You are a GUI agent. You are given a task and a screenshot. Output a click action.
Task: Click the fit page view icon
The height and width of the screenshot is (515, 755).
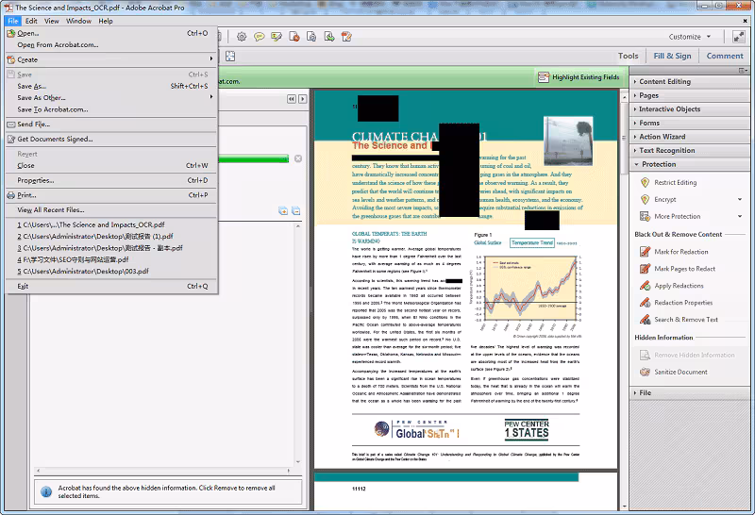tap(230, 57)
